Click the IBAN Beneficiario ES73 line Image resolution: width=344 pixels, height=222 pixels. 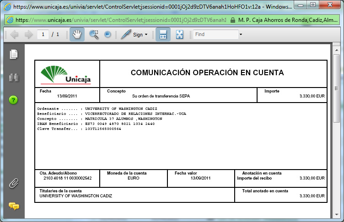tap(96, 124)
